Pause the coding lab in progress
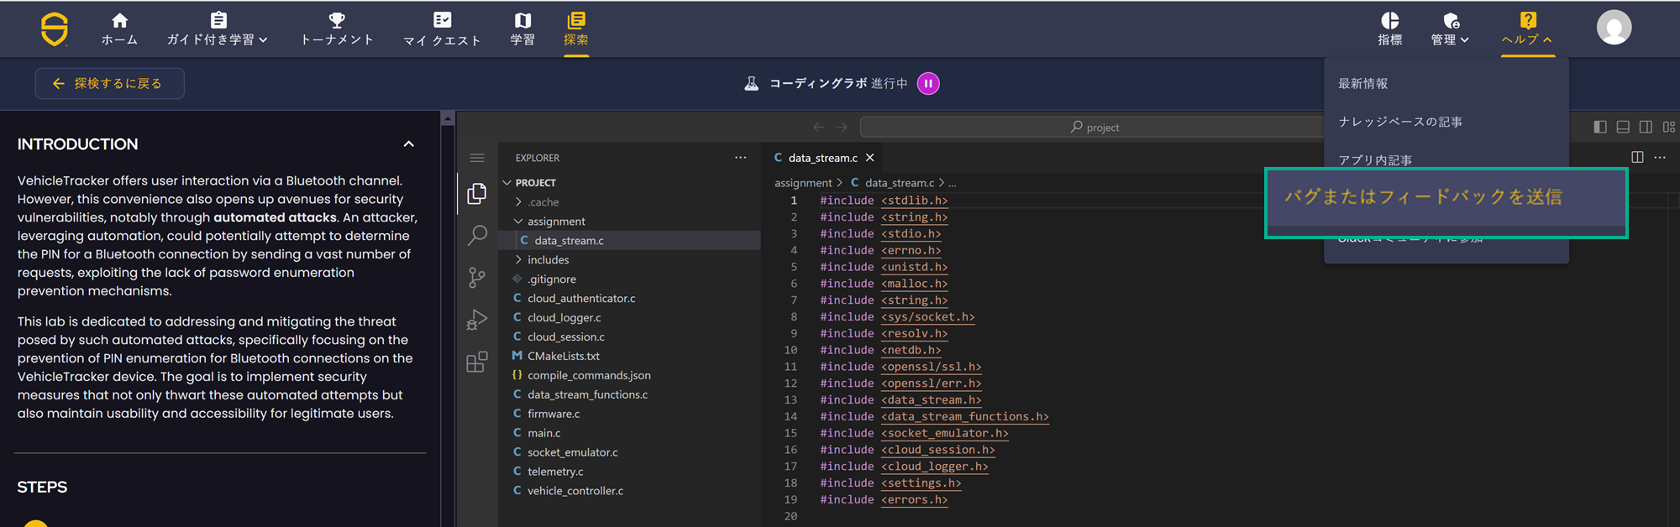1680x527 pixels. [928, 84]
